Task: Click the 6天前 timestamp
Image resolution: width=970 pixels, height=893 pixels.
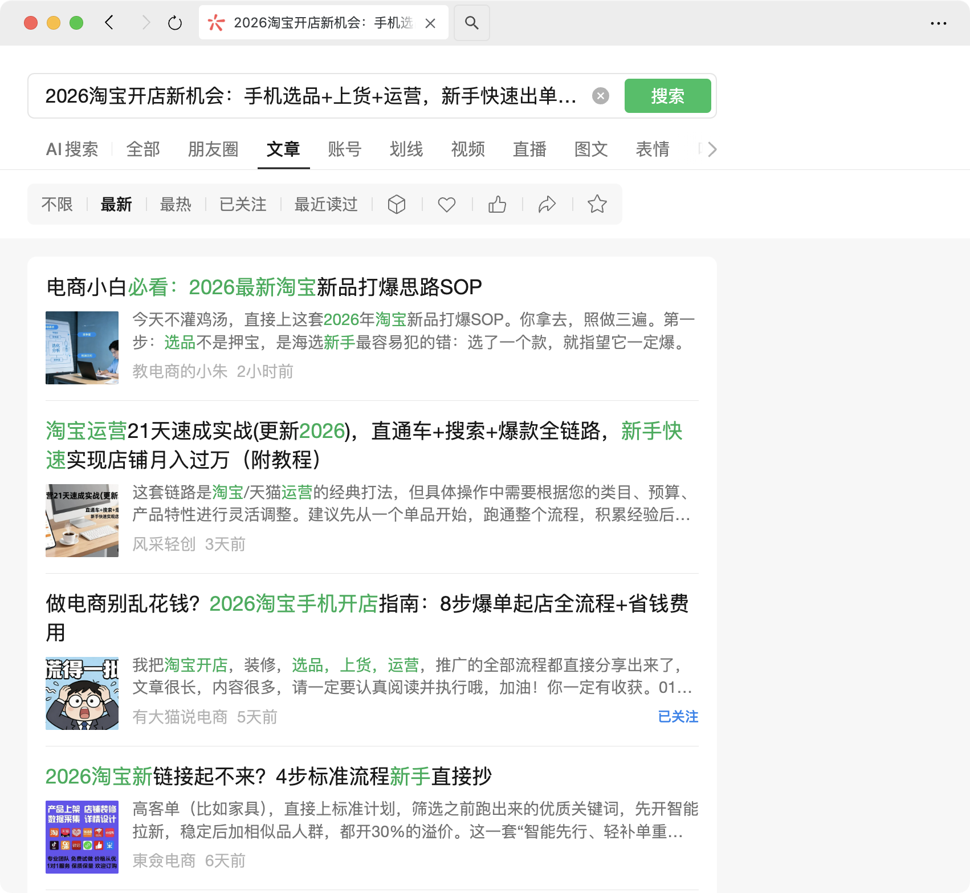Action: (225, 861)
